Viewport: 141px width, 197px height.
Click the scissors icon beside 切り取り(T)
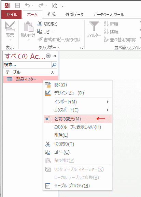(x=48, y=144)
